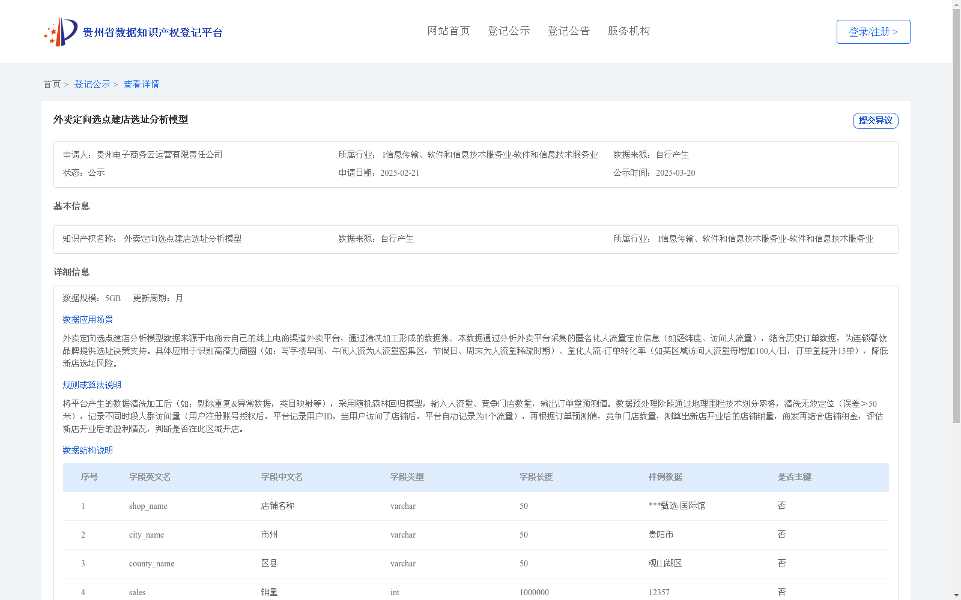The width and height of the screenshot is (961, 600).
Task: Click the site title 贵州省数据知识产权登记平台
Action: (x=153, y=32)
